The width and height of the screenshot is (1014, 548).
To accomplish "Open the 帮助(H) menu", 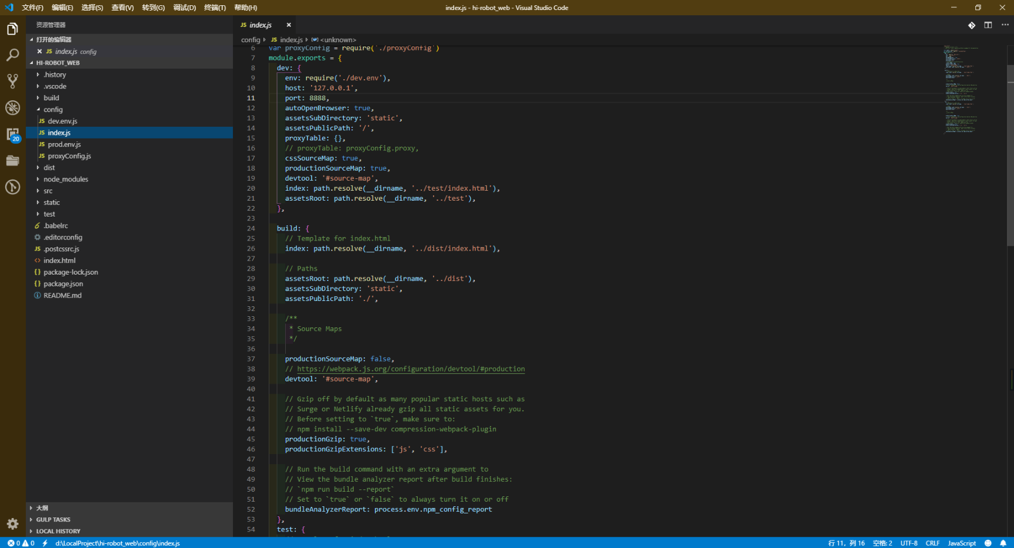I will [x=245, y=8].
